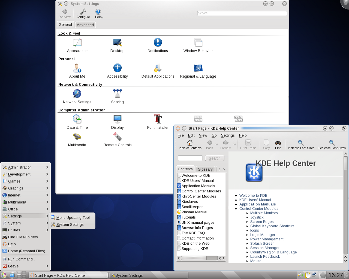Image resolution: width=349 pixels, height=279 pixels.
Task: Follow the Login Manager link
Action: [263, 235]
